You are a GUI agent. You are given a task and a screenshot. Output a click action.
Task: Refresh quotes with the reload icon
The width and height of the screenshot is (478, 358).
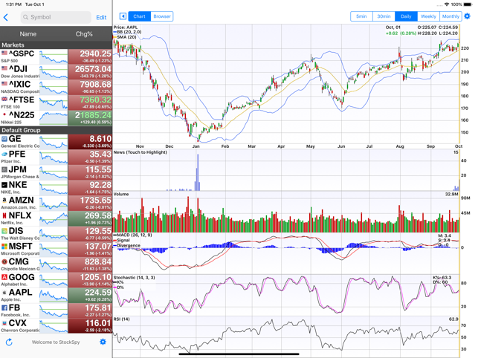click(x=9, y=342)
